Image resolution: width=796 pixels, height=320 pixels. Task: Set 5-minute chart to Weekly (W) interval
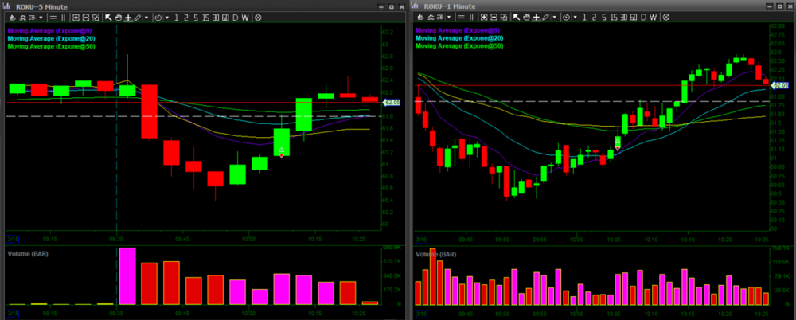(x=245, y=17)
